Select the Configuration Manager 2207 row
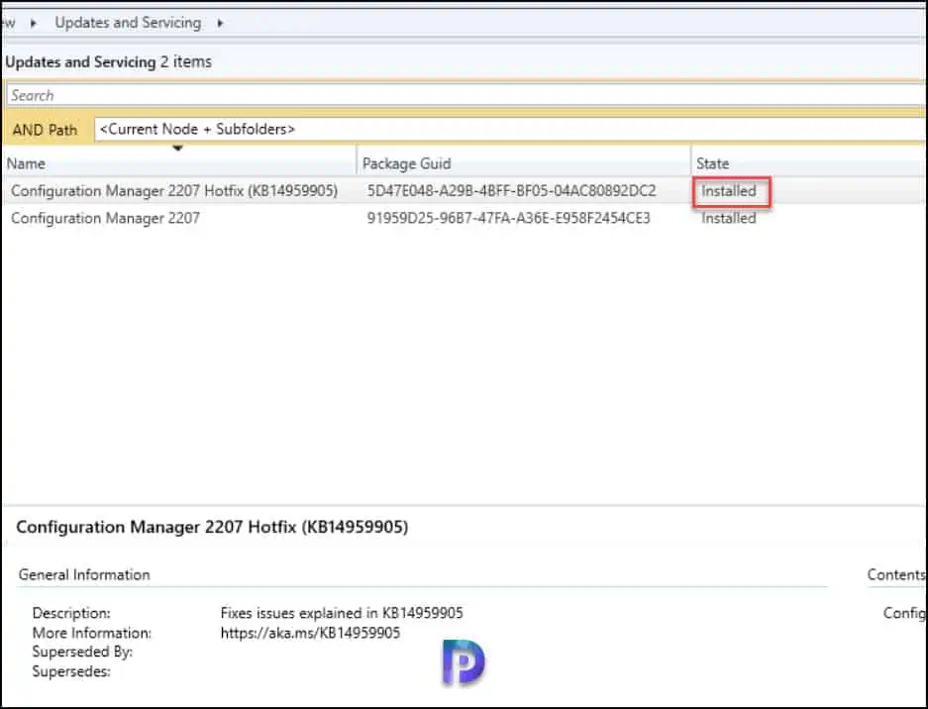 [464, 218]
